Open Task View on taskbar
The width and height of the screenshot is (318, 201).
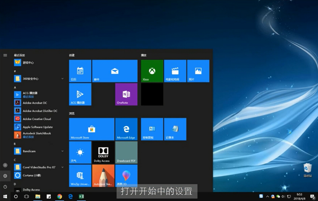point(27,196)
